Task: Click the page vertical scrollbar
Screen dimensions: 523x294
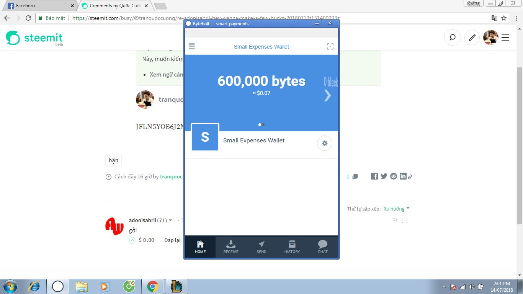Action: click(520, 145)
